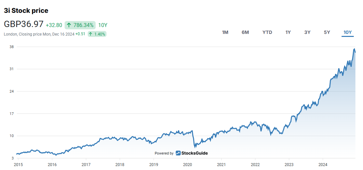Click the 2024 x-axis label
Image resolution: width=363 pixels, height=170 pixels.
(x=323, y=164)
